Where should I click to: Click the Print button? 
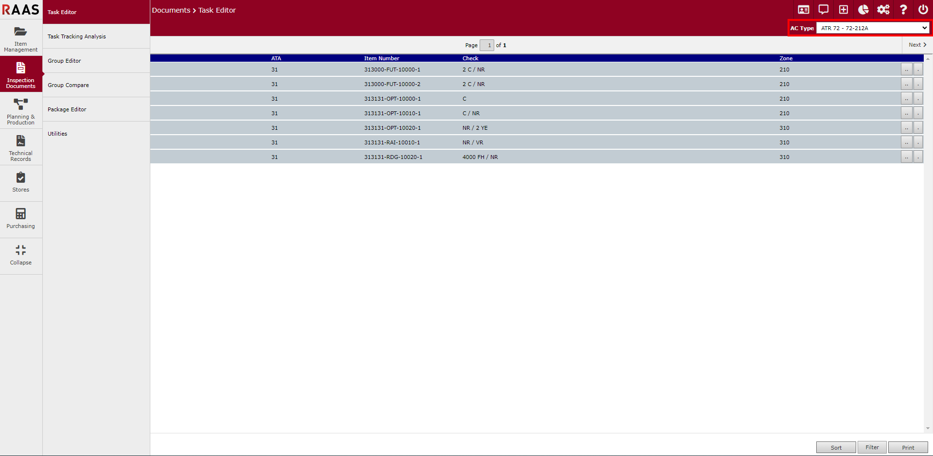[x=908, y=447]
